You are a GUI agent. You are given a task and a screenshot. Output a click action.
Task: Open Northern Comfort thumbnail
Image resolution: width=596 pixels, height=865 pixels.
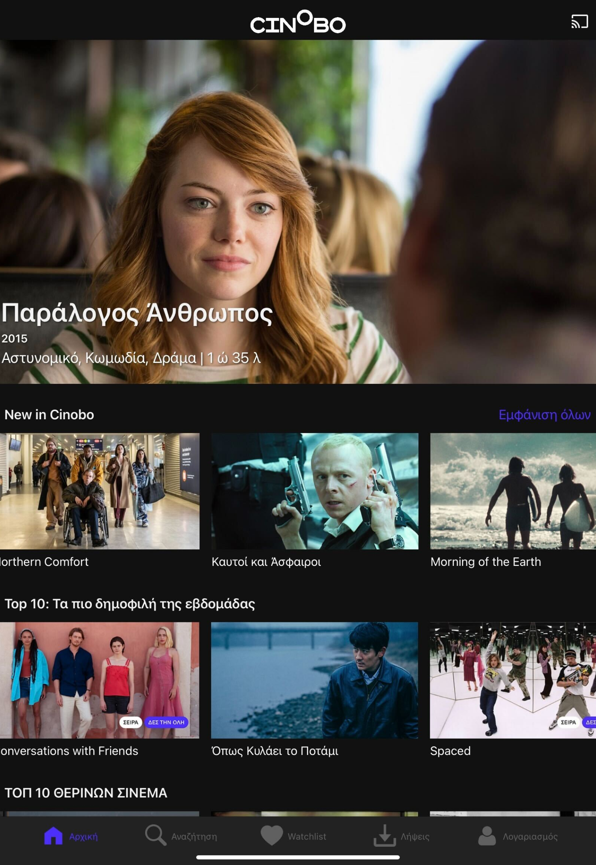(x=100, y=491)
